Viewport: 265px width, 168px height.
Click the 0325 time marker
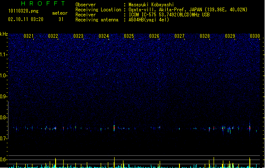(x=129, y=36)
